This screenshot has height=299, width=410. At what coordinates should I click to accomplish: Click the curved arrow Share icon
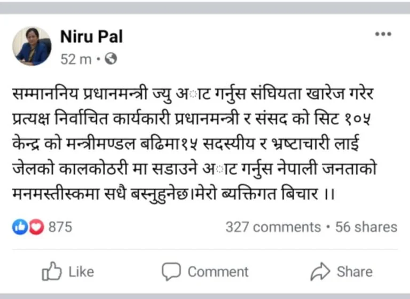click(320, 272)
